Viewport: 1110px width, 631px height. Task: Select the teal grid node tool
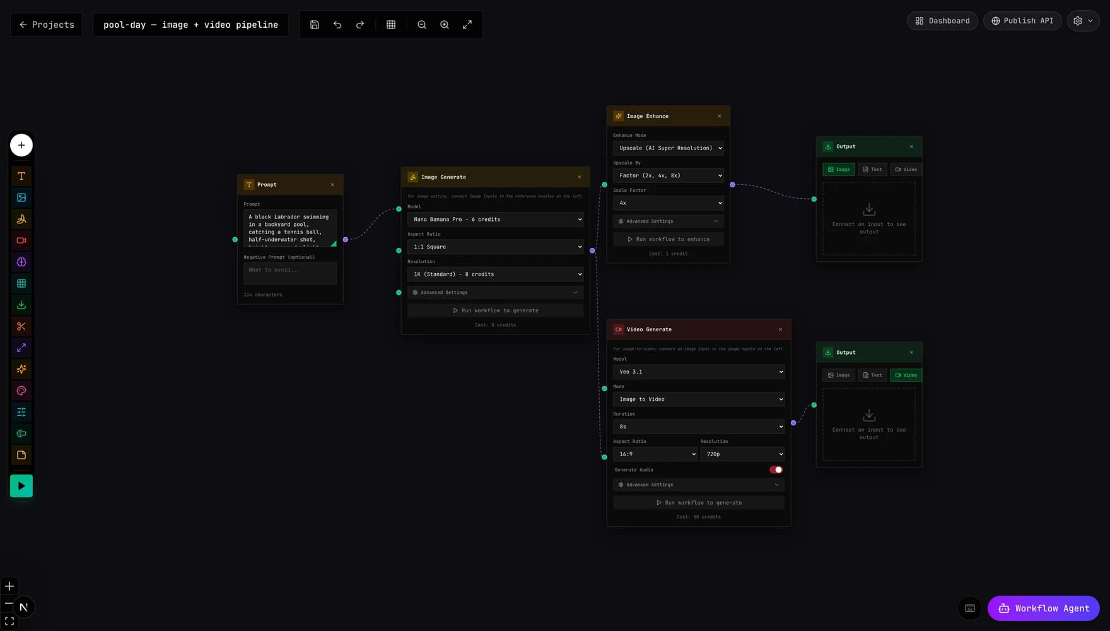pyautogui.click(x=21, y=283)
